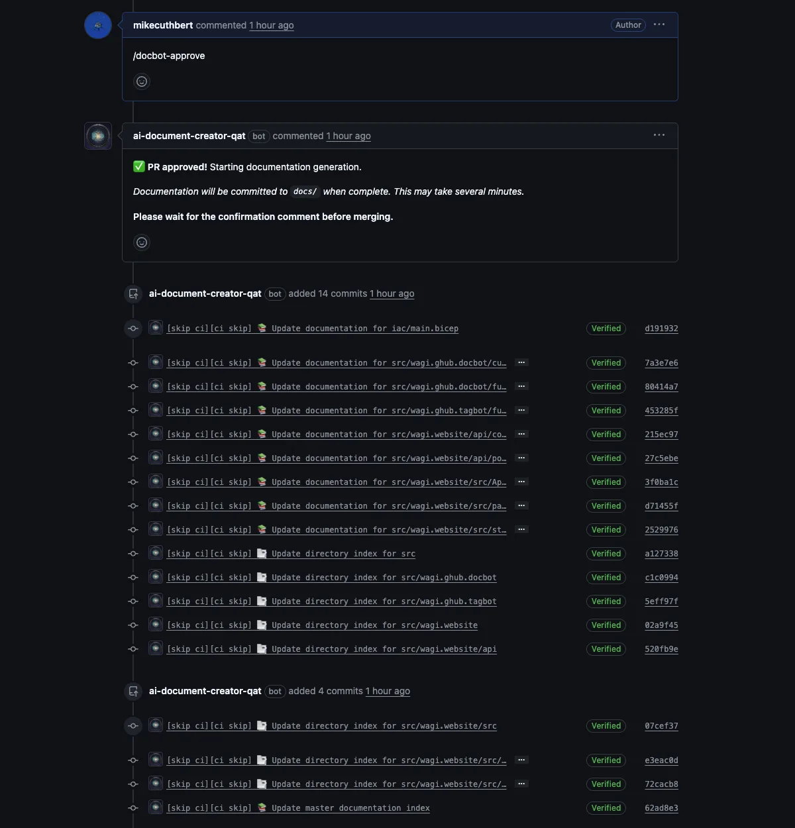
Task: Open commit hash 27c5ebe
Action: 661,458
